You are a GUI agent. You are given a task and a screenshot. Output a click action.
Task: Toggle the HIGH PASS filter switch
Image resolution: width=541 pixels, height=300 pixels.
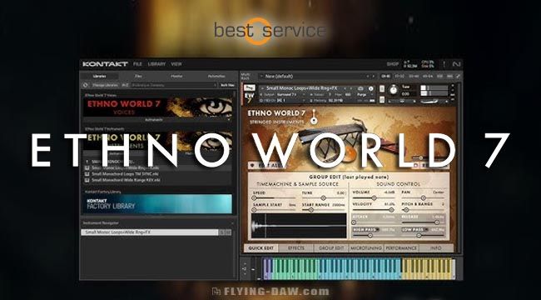[365, 229]
